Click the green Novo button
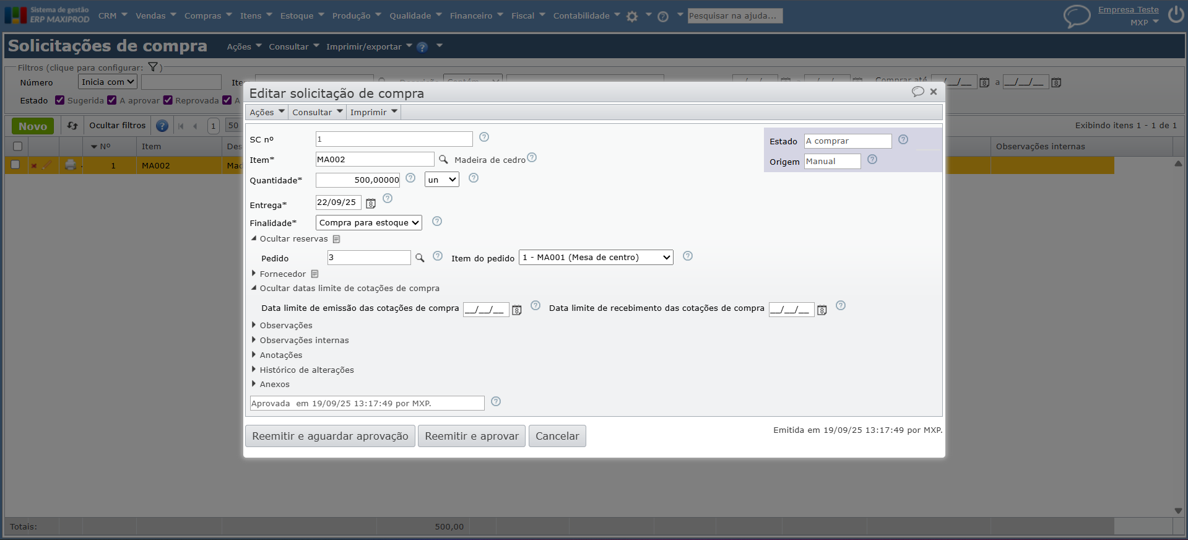The height and width of the screenshot is (540, 1188). tap(33, 126)
